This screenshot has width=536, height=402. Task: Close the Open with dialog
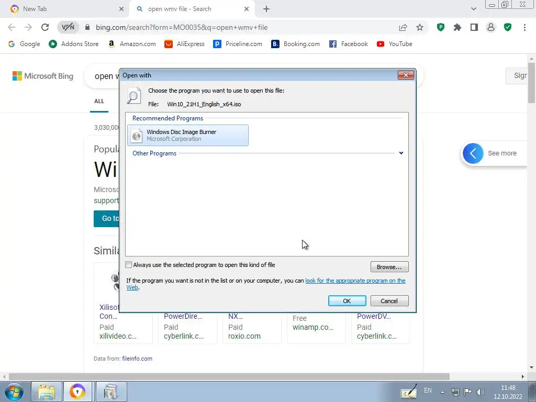pyautogui.click(x=406, y=75)
